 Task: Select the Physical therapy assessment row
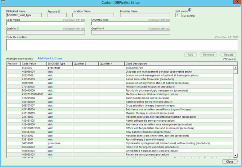[120, 113]
